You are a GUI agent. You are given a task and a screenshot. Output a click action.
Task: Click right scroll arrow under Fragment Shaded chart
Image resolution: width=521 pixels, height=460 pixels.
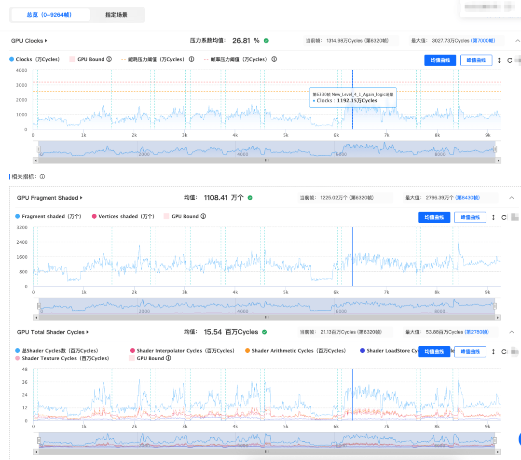pyautogui.click(x=498, y=318)
